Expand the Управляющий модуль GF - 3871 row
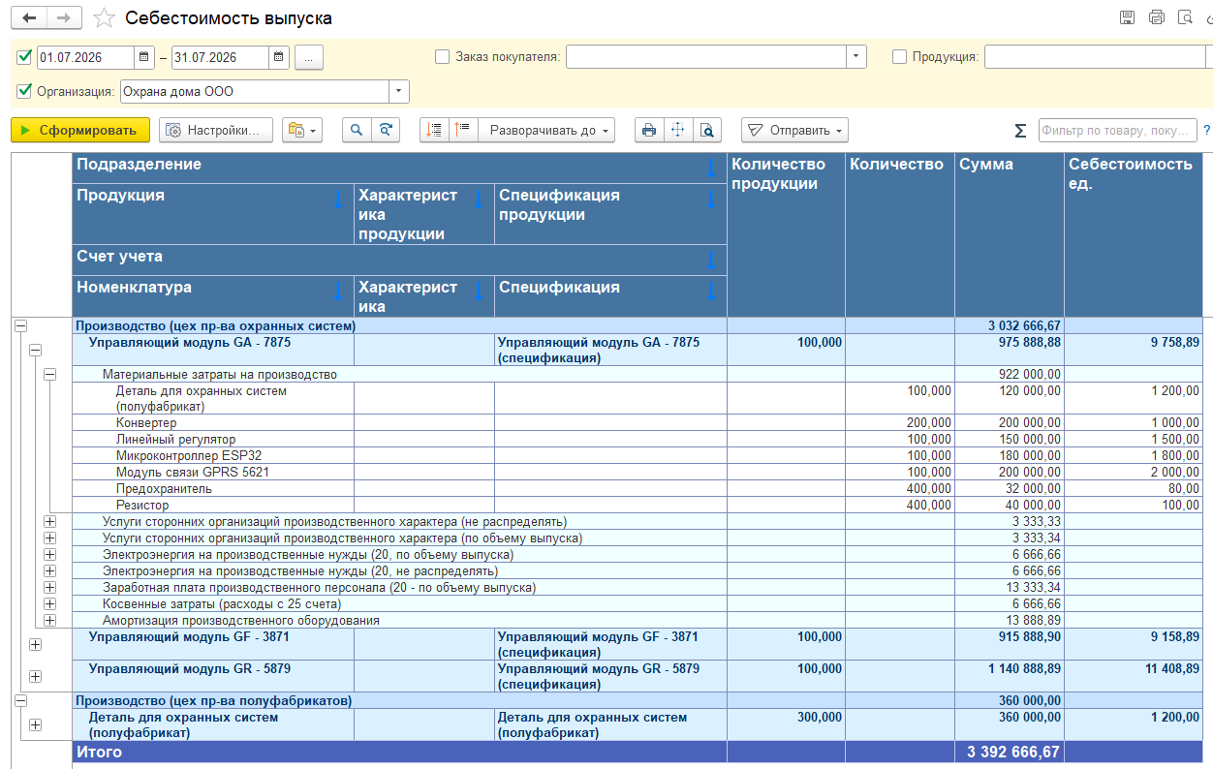Image resolution: width=1213 pixels, height=769 pixels. pyautogui.click(x=36, y=644)
